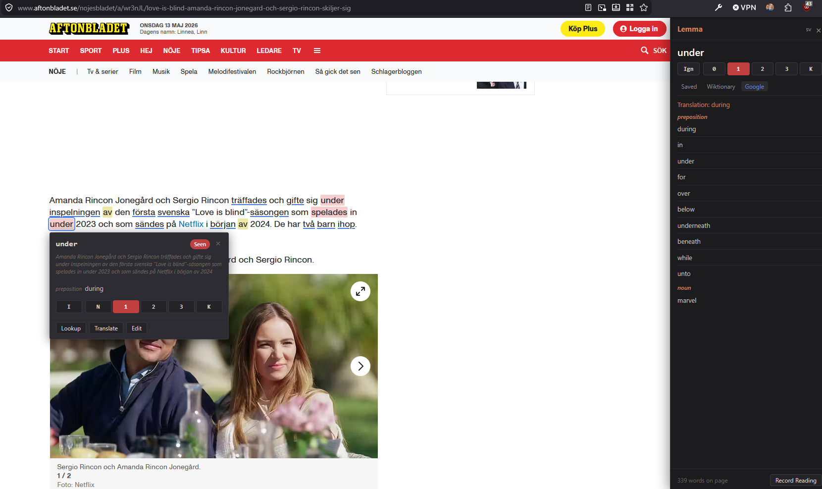Go to the next image in gallery
The image size is (822, 489).
360,366
